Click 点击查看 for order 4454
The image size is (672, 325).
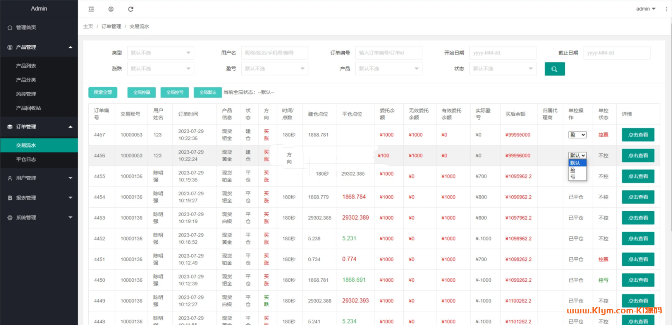(638, 197)
